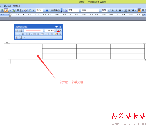Click the Change Text Direction toolbar icon
This screenshot has height=128, width=146.
(x=22, y=10)
